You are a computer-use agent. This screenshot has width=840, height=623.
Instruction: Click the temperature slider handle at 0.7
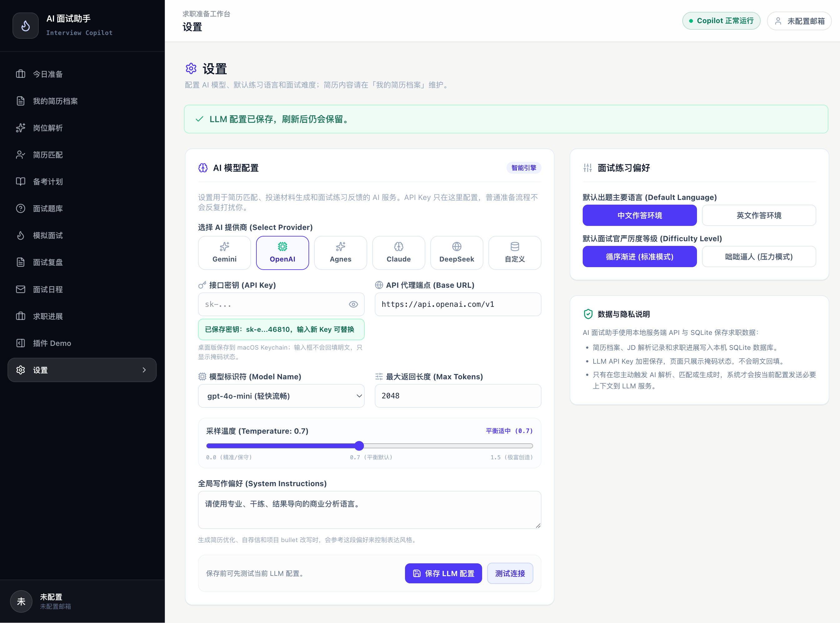click(359, 446)
